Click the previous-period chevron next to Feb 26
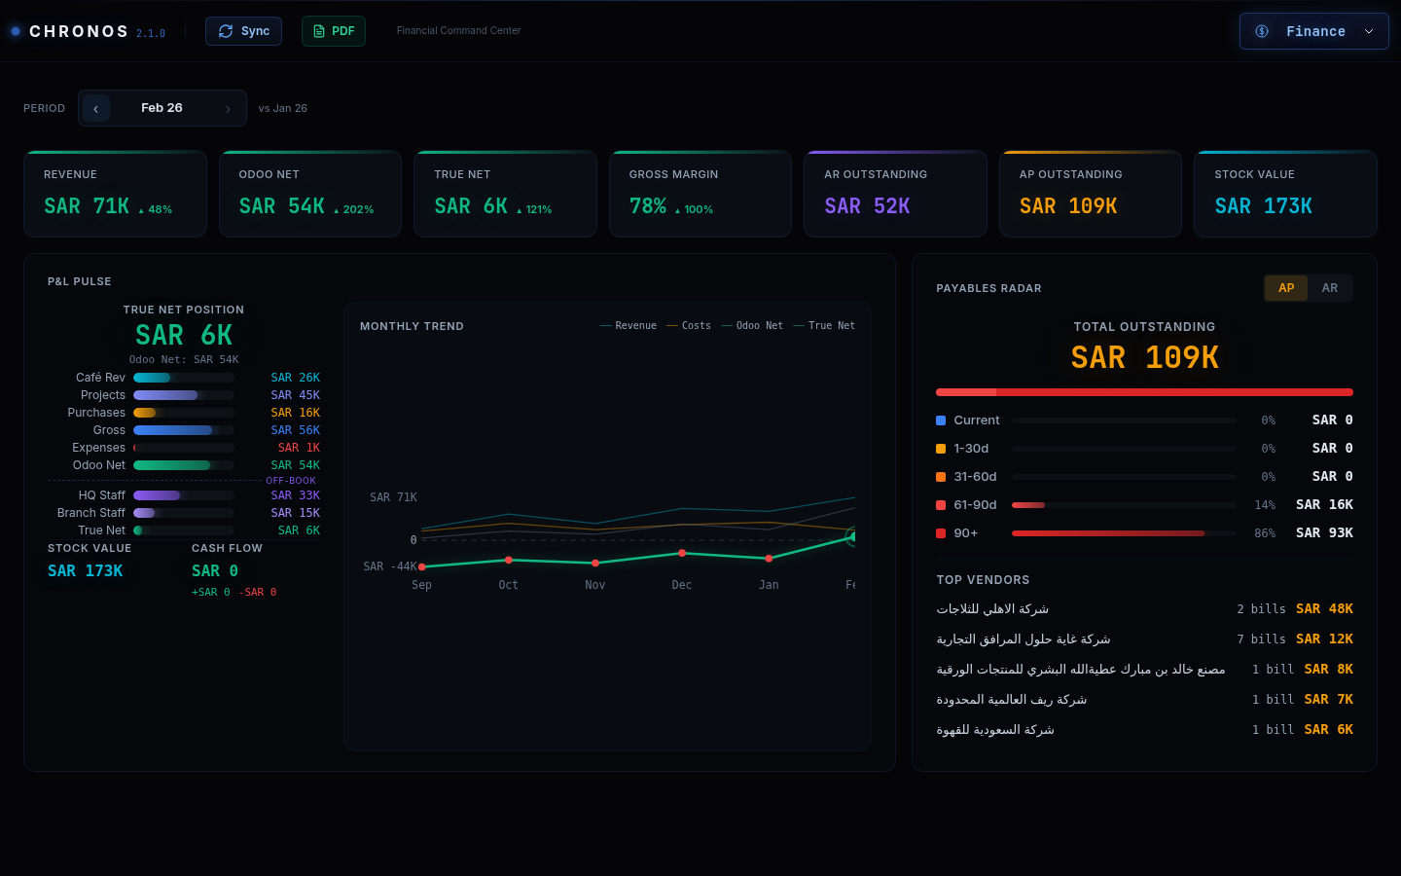 pyautogui.click(x=96, y=108)
